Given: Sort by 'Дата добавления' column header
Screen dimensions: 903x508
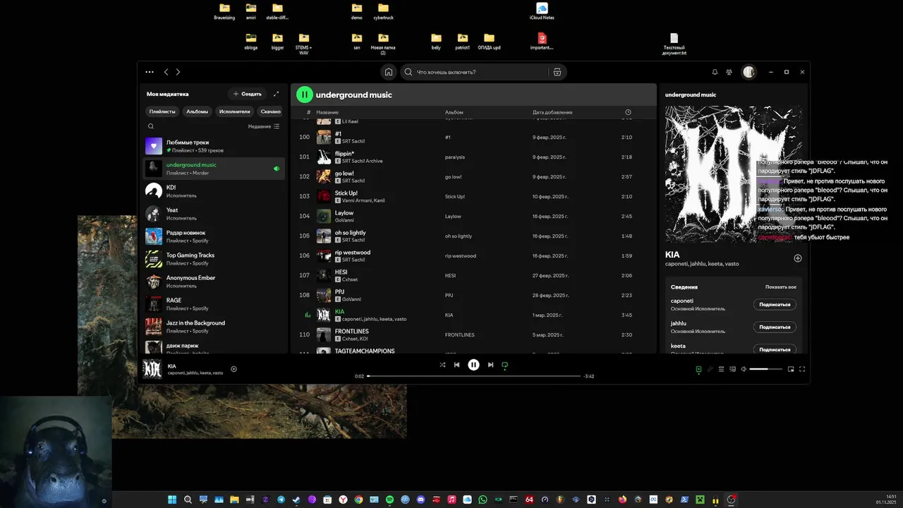Looking at the screenshot, I should pos(552,112).
